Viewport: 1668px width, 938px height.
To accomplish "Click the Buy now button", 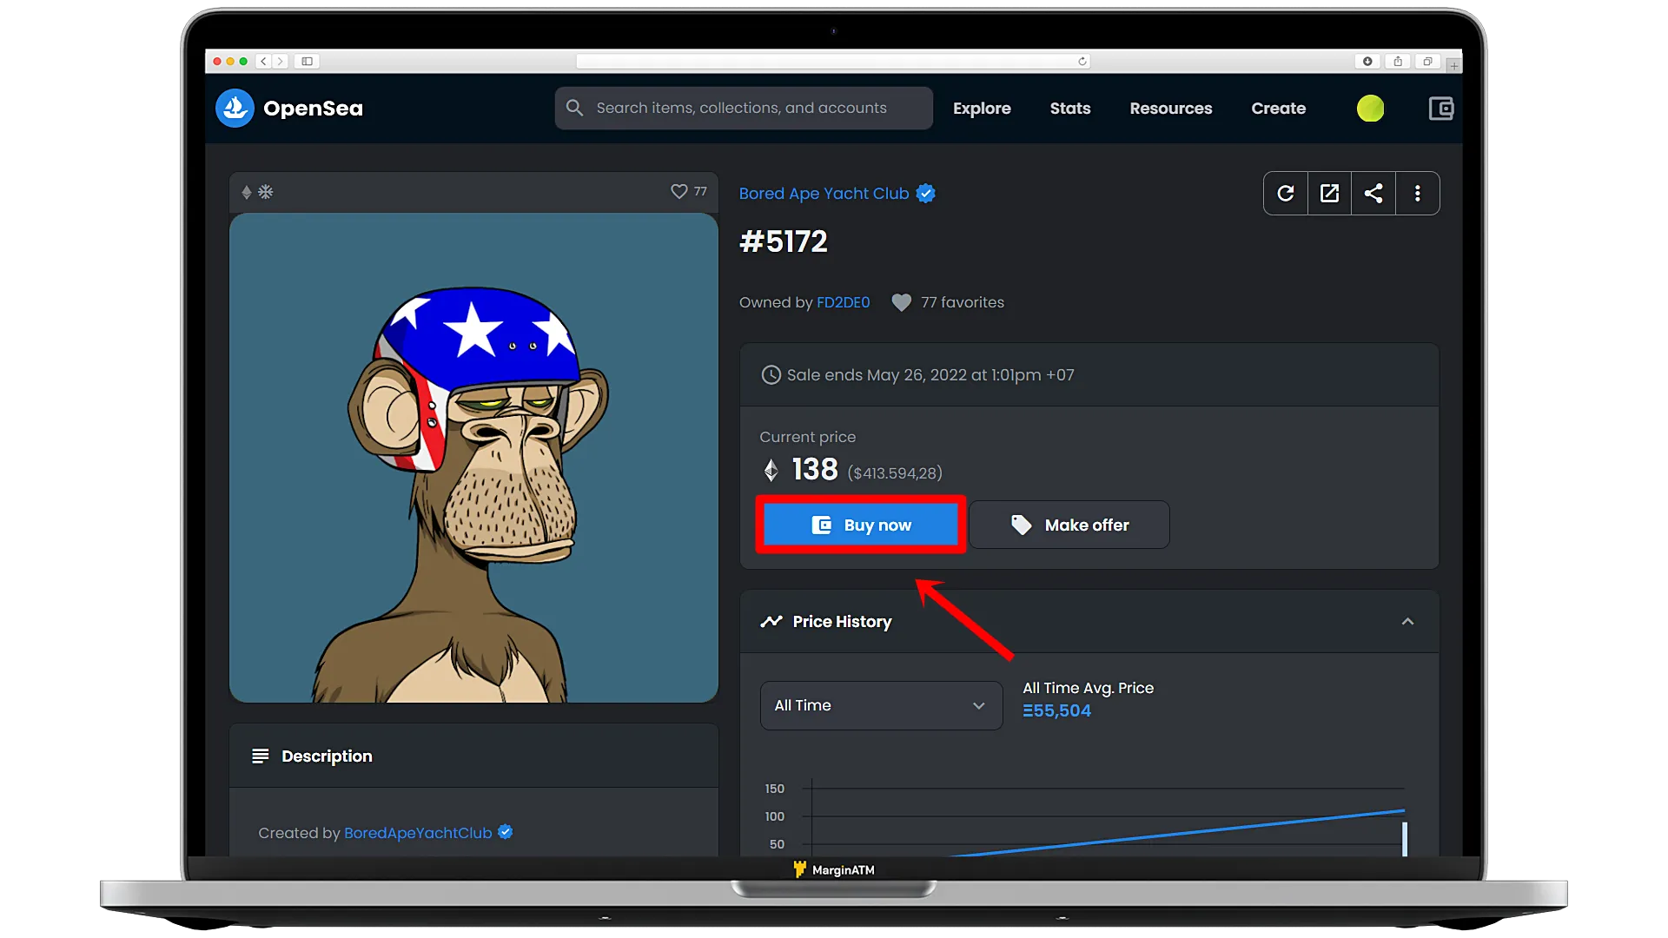I will (862, 525).
